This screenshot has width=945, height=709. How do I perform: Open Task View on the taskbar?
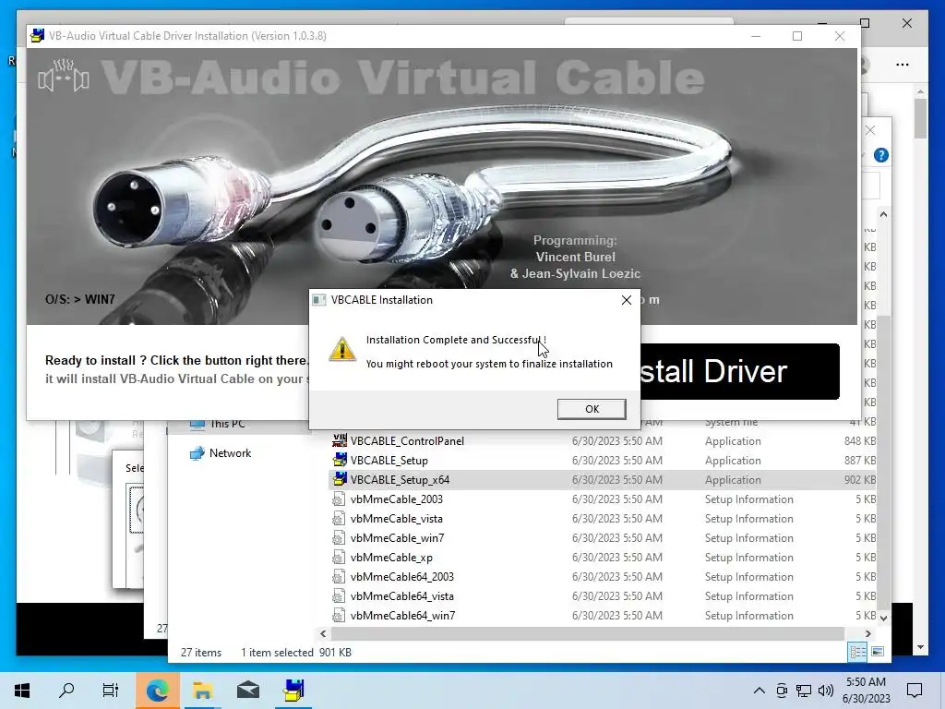[111, 690]
